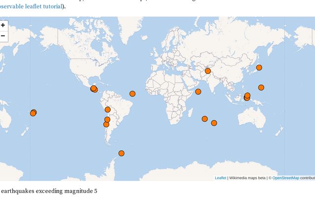Open the Leaflet attribution link
This screenshot has height=197, width=315.
click(x=220, y=178)
